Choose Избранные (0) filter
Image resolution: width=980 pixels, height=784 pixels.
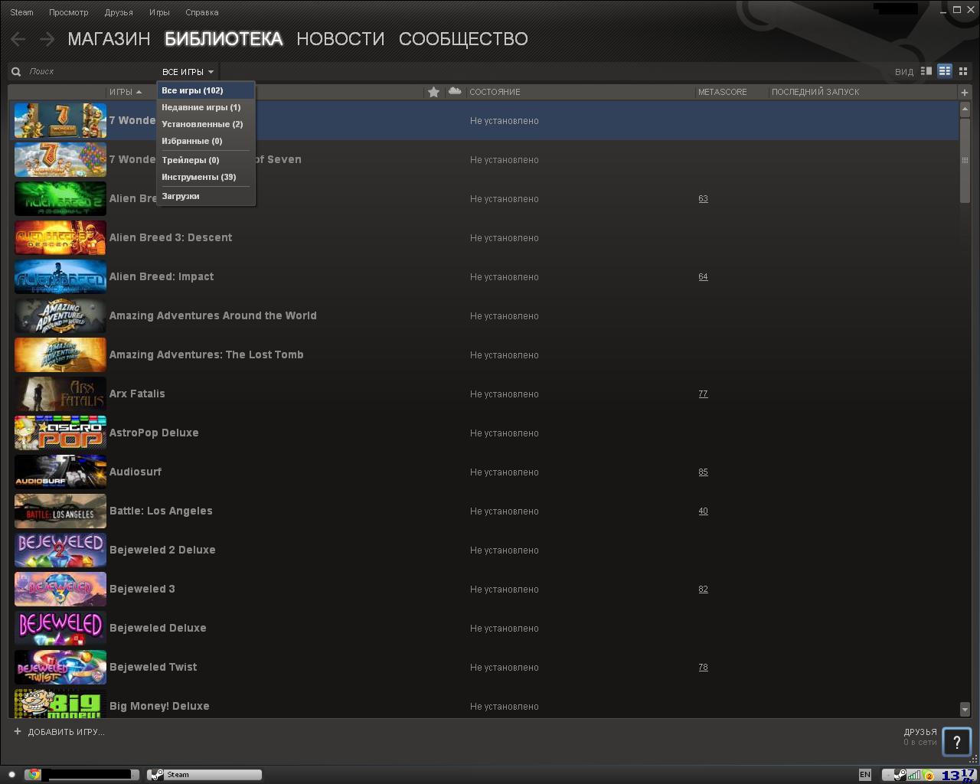click(x=205, y=141)
